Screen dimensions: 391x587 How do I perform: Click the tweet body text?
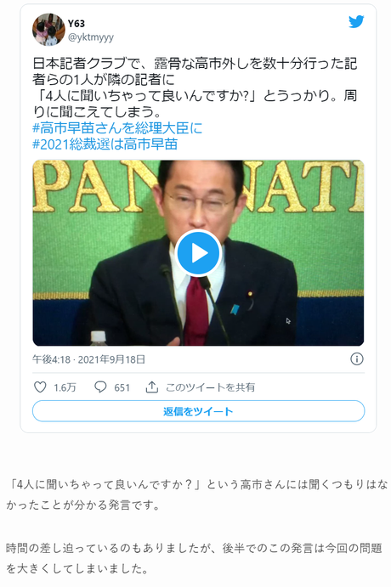(195, 87)
